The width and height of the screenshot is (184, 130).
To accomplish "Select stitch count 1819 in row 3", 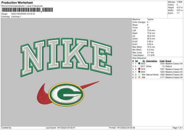I will coord(143,69).
